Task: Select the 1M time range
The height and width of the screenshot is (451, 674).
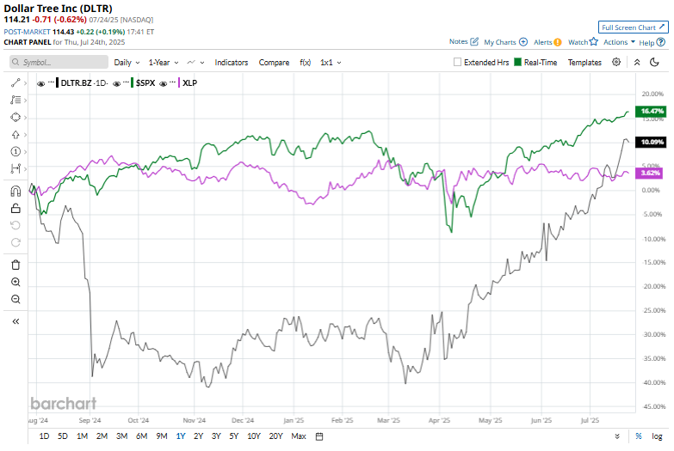Action: [x=82, y=436]
